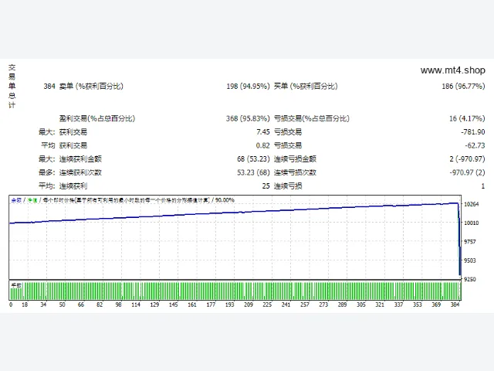Select the 最多: row label
The image size is (494, 371).
click(46, 172)
